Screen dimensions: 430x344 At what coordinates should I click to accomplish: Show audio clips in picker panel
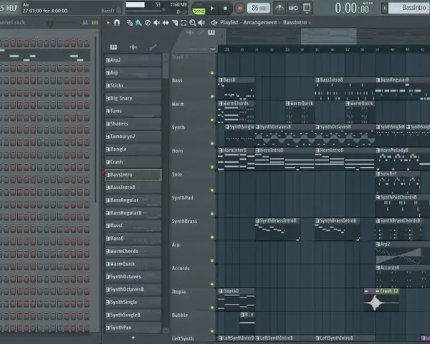click(x=133, y=47)
